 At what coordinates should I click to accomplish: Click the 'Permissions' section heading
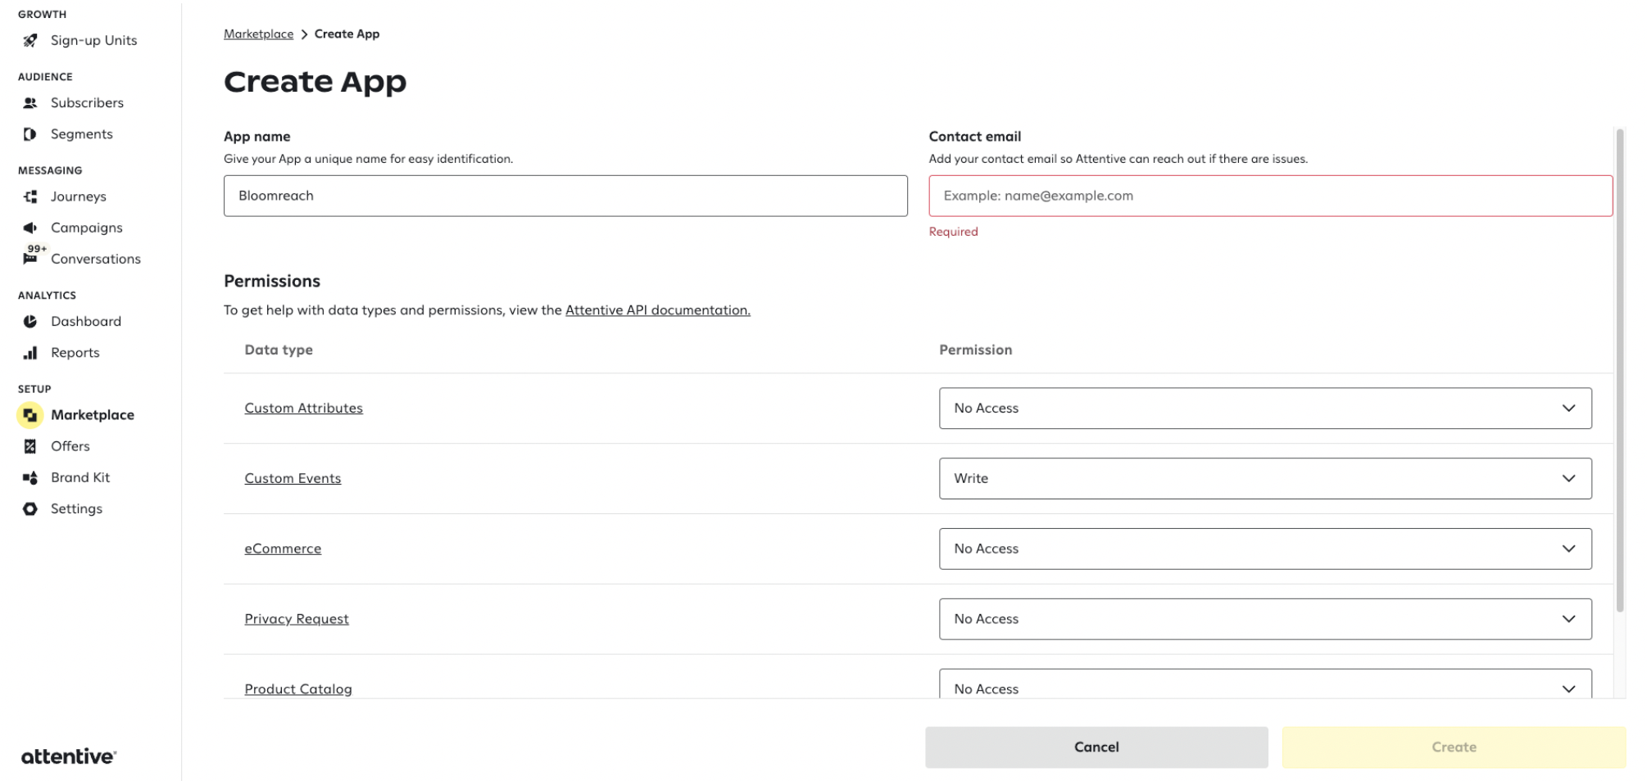tap(272, 281)
